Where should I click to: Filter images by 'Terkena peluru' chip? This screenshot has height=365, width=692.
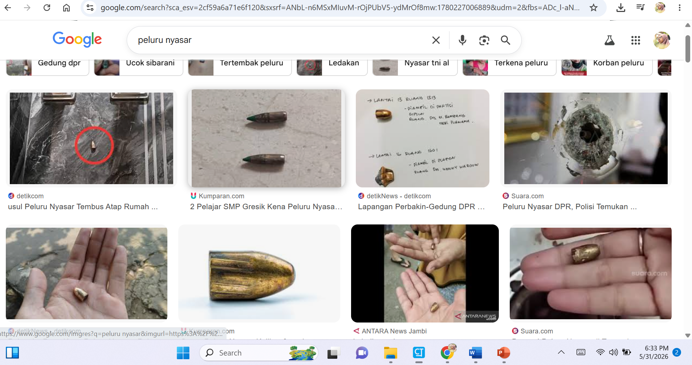(509, 67)
